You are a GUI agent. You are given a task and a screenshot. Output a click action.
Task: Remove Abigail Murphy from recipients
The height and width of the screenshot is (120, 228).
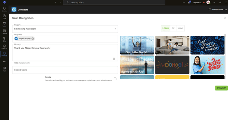33,39
